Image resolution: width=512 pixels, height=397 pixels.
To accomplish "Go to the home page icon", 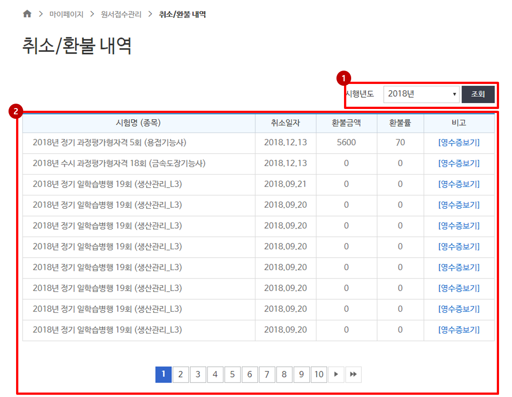I will pyautogui.click(x=27, y=14).
